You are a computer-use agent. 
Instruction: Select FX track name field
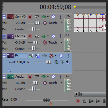(x=21, y=56)
